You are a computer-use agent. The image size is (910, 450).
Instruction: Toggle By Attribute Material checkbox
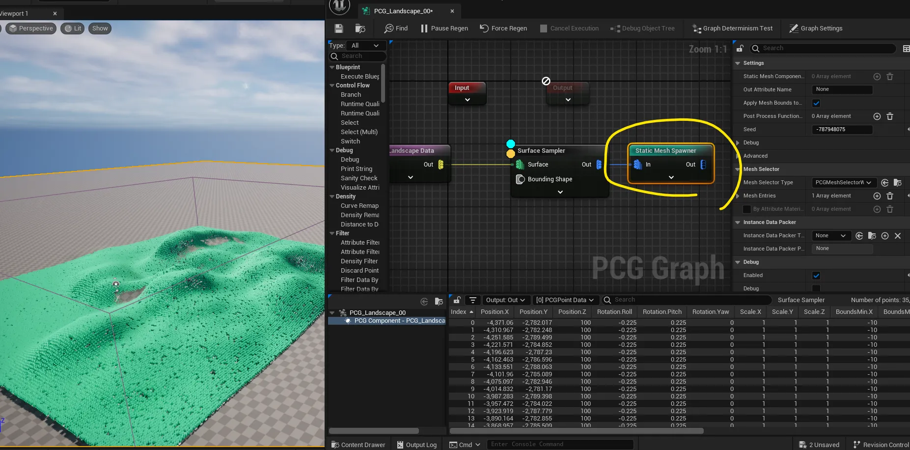(747, 209)
